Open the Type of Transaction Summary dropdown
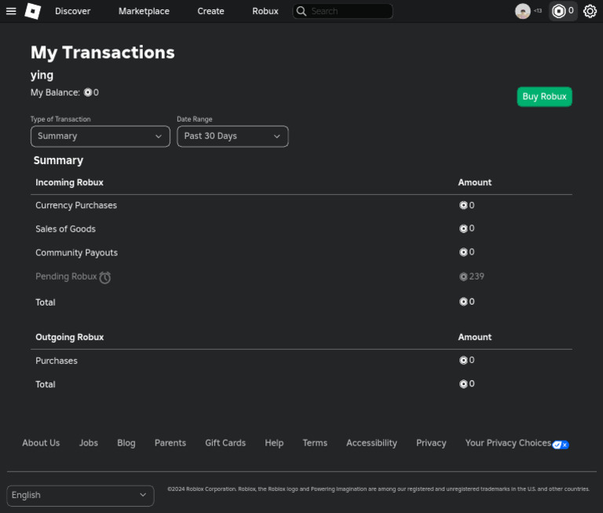Viewport: 603px width, 513px height. coord(100,136)
